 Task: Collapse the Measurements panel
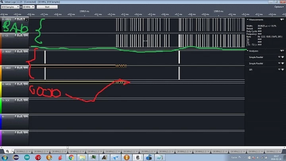click(248, 19)
